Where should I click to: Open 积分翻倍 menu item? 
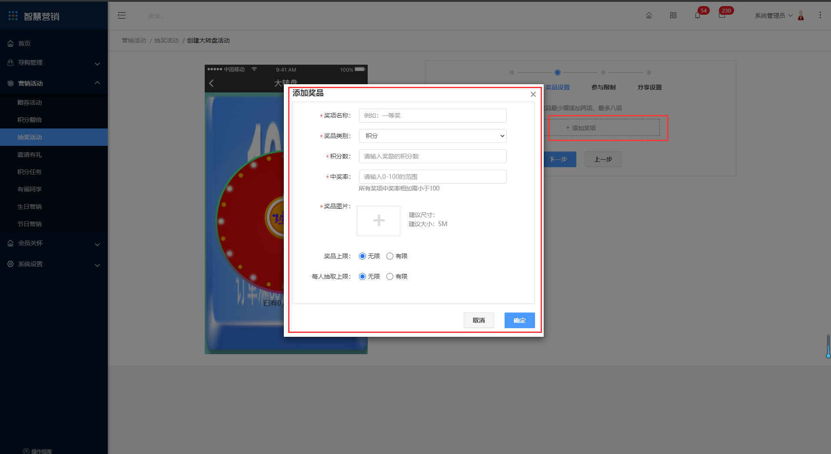[x=54, y=120]
